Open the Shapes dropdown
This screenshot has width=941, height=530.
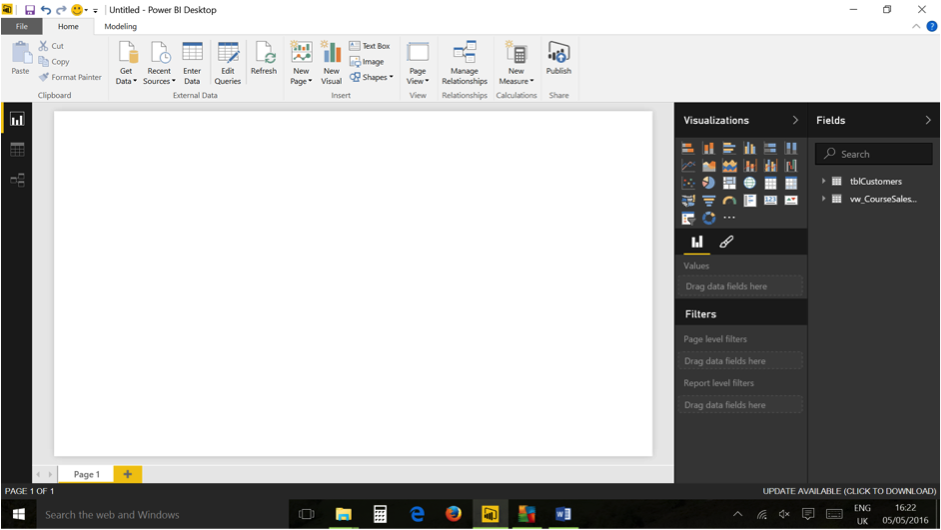coord(372,77)
